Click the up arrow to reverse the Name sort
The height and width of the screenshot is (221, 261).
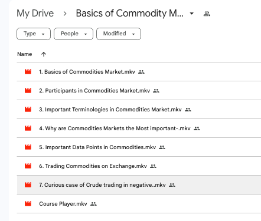[x=44, y=54]
